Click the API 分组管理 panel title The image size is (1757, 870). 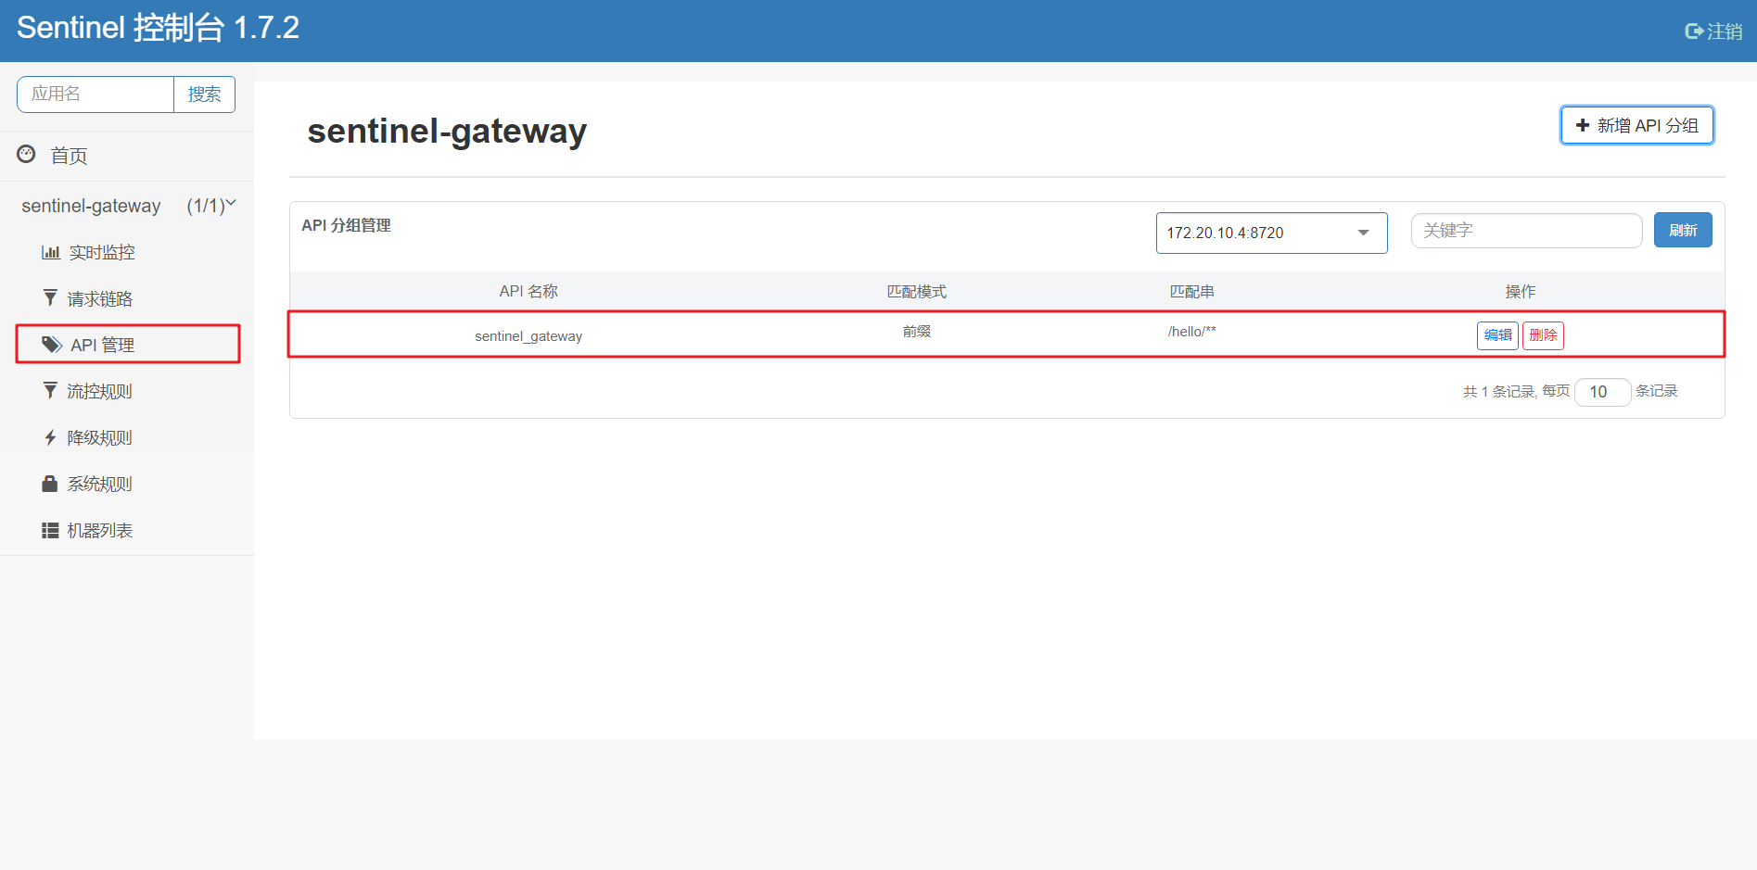pyautogui.click(x=346, y=225)
